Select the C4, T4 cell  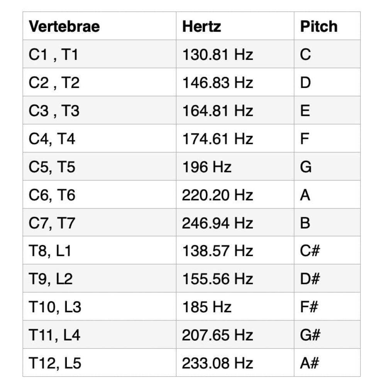point(52,139)
